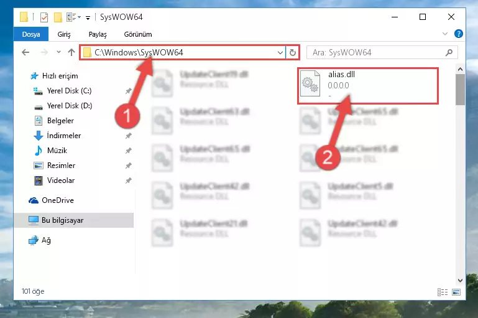Switch to the Görünüm ribbon tab
Screen dimensions: 478x318
pyautogui.click(x=138, y=34)
